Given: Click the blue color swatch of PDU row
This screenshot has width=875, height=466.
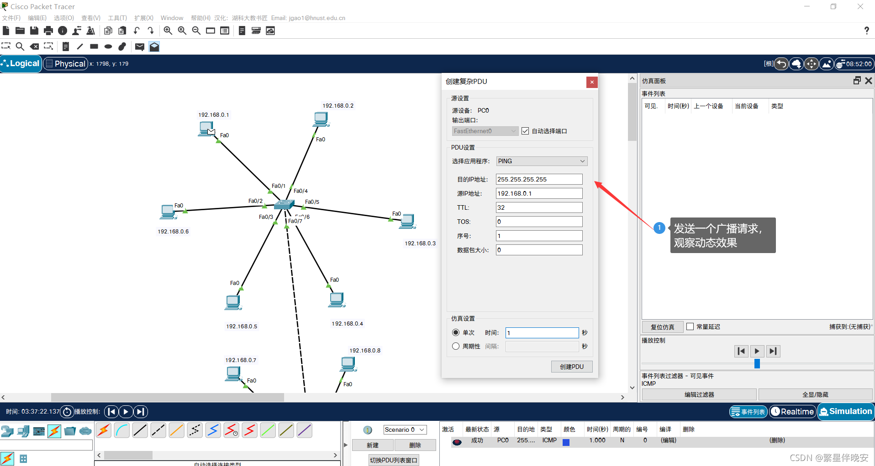Looking at the screenshot, I should pyautogui.click(x=566, y=442).
